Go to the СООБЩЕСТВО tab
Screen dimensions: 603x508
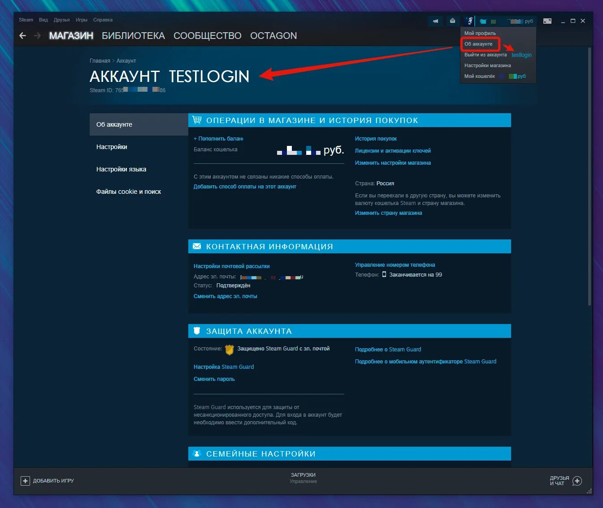208,36
